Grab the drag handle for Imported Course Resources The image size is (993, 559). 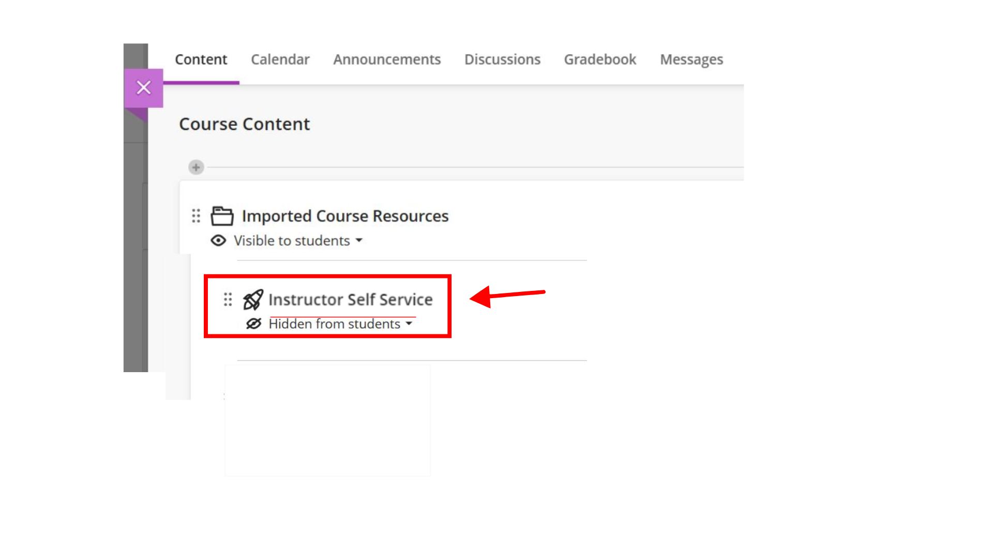pos(196,216)
